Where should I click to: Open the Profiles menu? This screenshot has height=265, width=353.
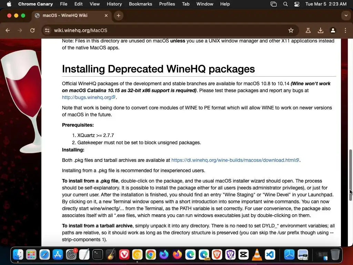pos(167,4)
